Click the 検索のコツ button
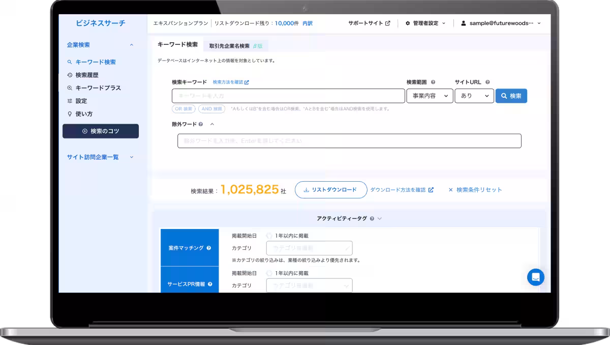 (101, 131)
